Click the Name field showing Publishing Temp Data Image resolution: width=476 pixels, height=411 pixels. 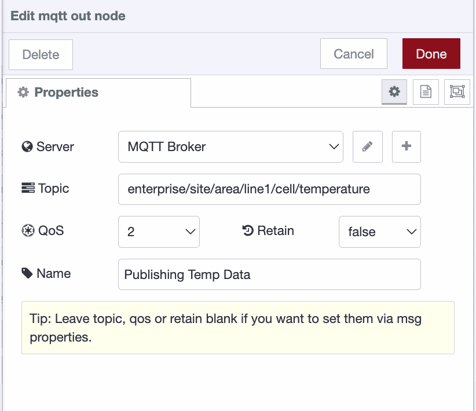[x=269, y=274]
